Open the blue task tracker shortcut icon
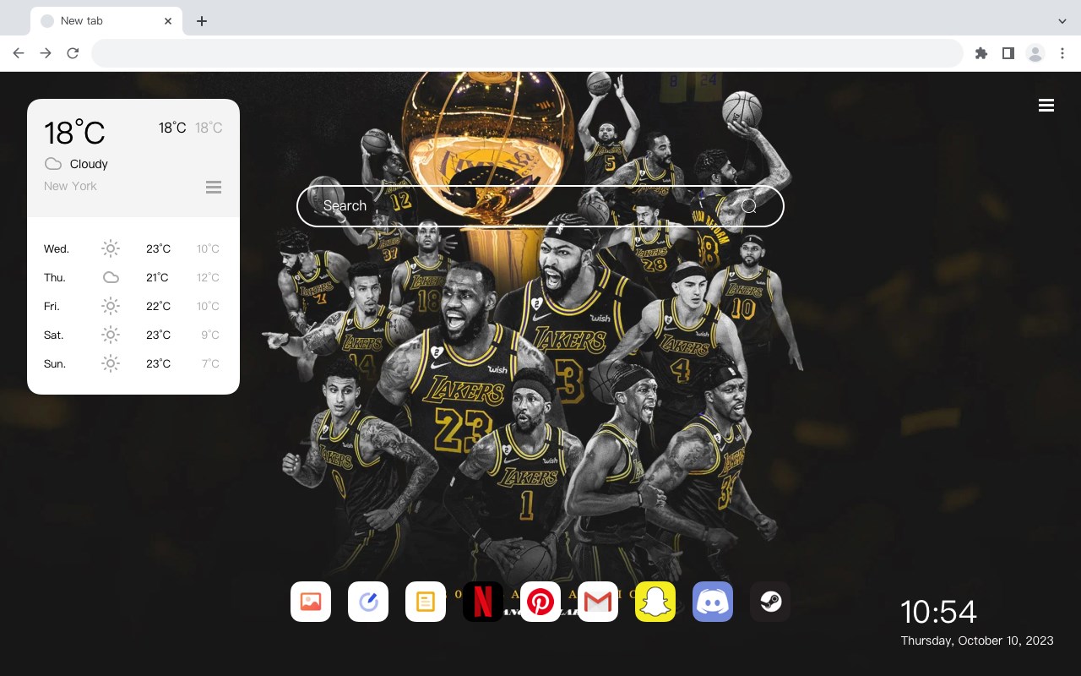 click(368, 602)
